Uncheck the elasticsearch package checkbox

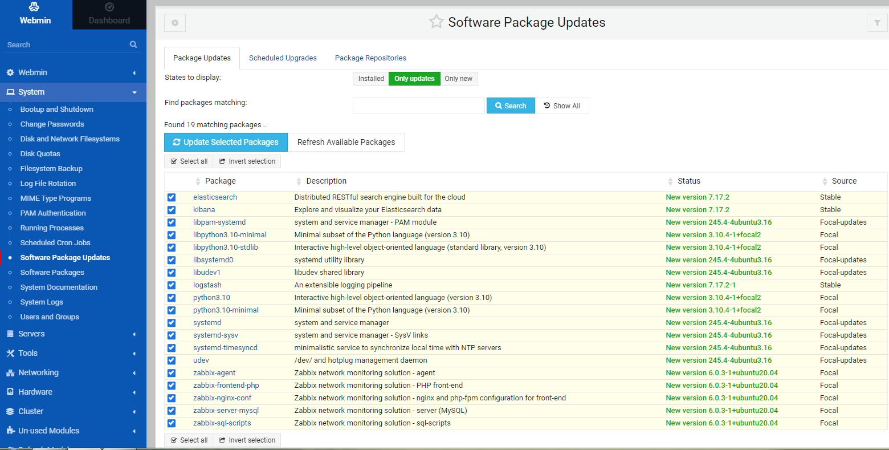(x=172, y=197)
